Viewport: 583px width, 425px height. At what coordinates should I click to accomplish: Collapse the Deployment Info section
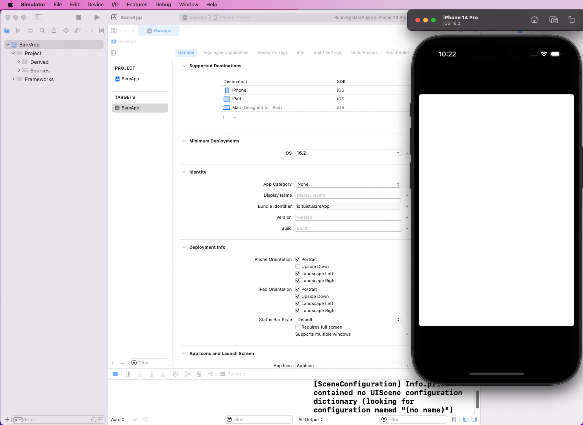click(x=184, y=247)
